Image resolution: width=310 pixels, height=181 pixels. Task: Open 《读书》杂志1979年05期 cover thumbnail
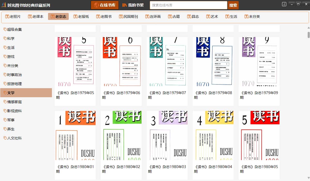pyautogui.click(x=75, y=62)
